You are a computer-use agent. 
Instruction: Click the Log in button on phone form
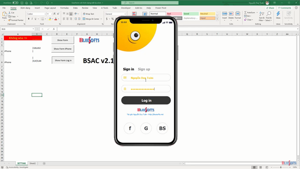tap(146, 100)
